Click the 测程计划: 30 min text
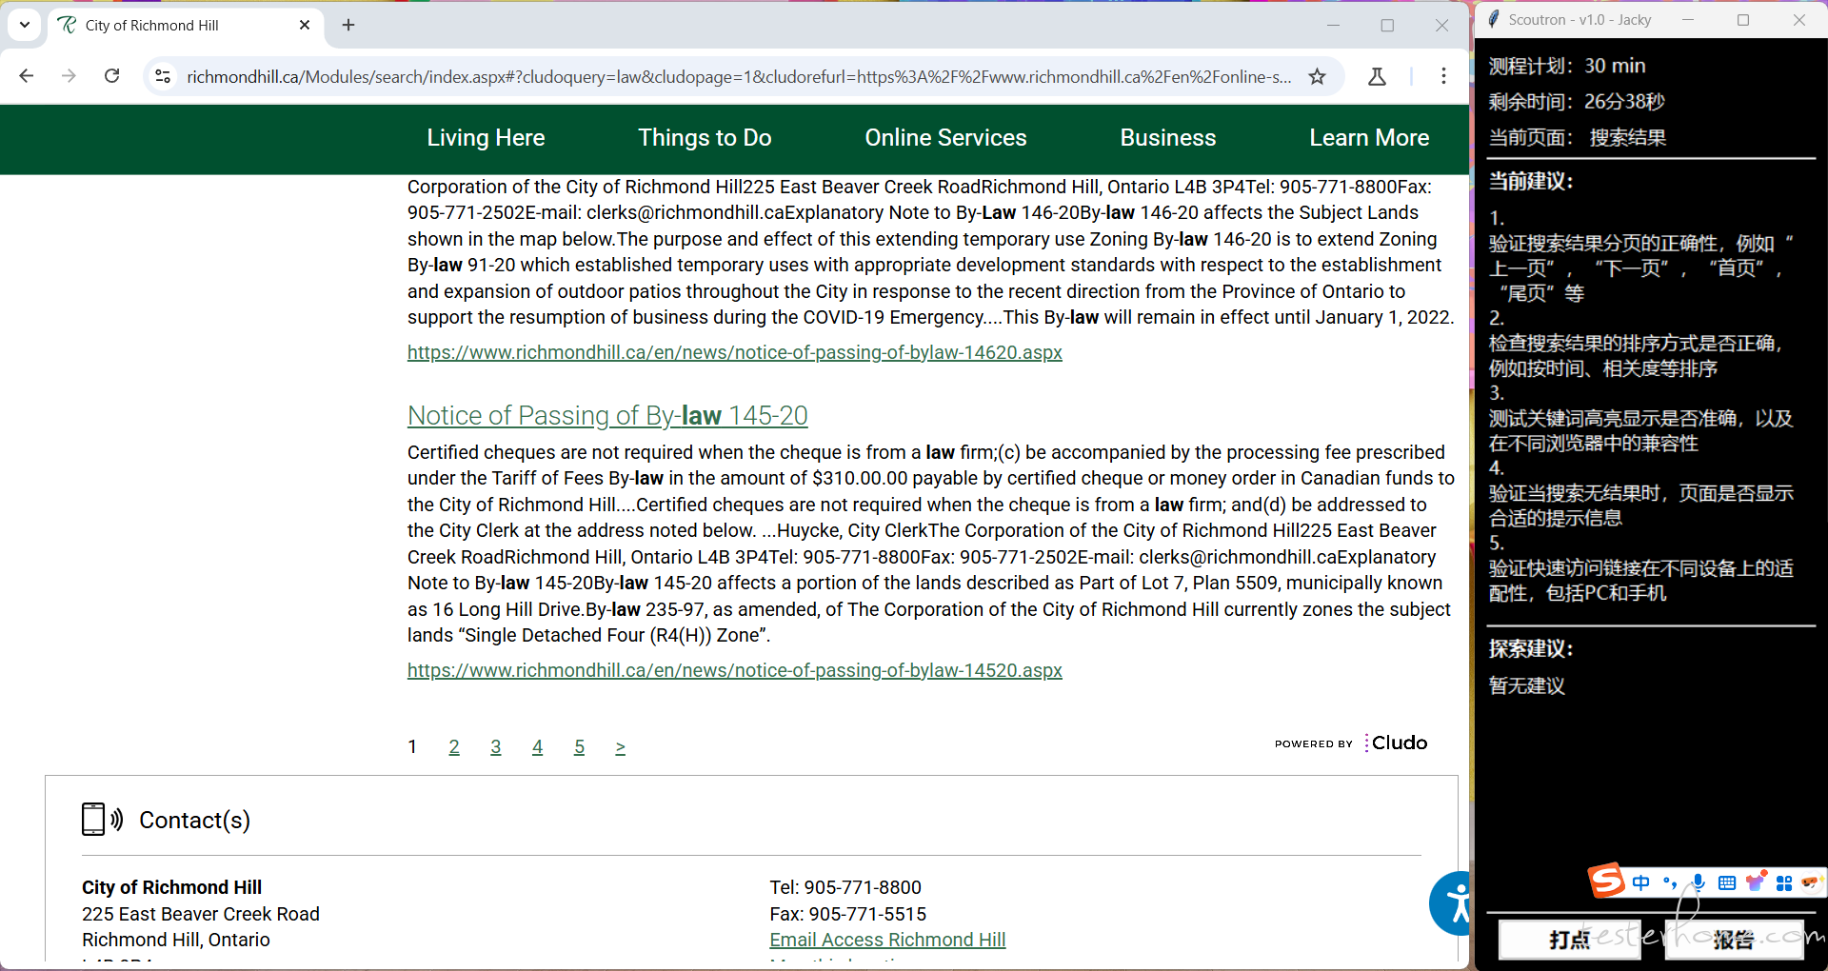Screen dimensions: 1828x971 1567,66
